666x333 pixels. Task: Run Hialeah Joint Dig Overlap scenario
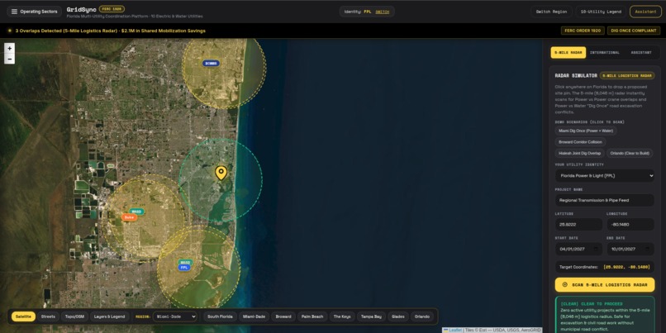click(579, 154)
